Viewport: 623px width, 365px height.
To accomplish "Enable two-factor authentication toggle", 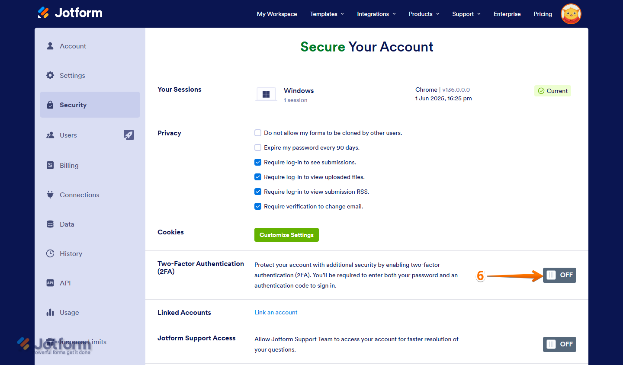I will pyautogui.click(x=559, y=275).
